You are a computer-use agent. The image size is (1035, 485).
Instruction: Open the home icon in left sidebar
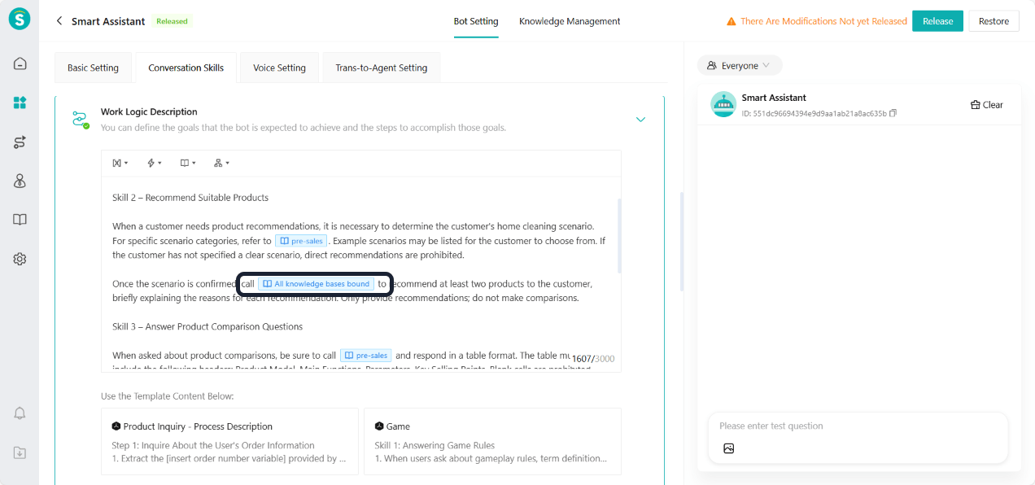pyautogui.click(x=20, y=63)
